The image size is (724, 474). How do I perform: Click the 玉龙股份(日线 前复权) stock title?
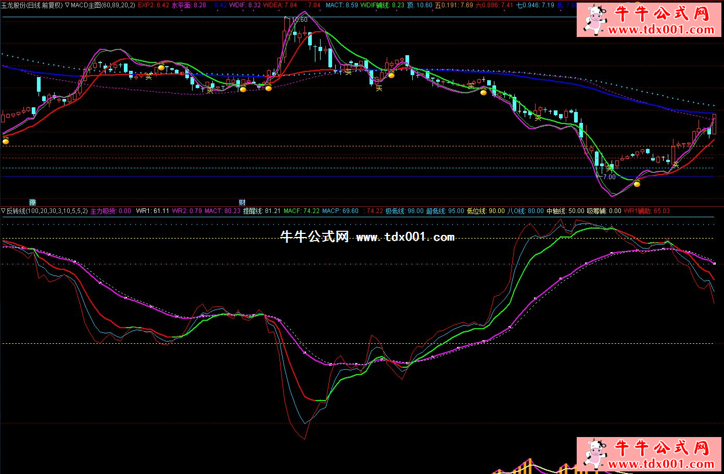click(32, 5)
